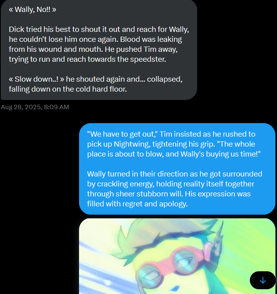Click the phrase "He pushed Tim away"

[141, 49]
